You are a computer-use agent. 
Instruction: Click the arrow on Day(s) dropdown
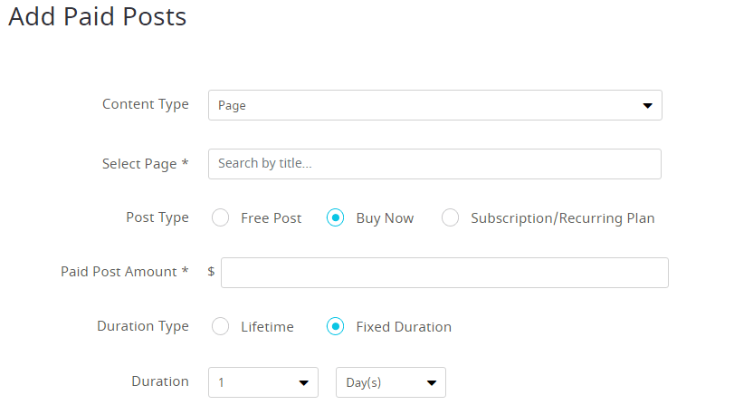pos(432,383)
